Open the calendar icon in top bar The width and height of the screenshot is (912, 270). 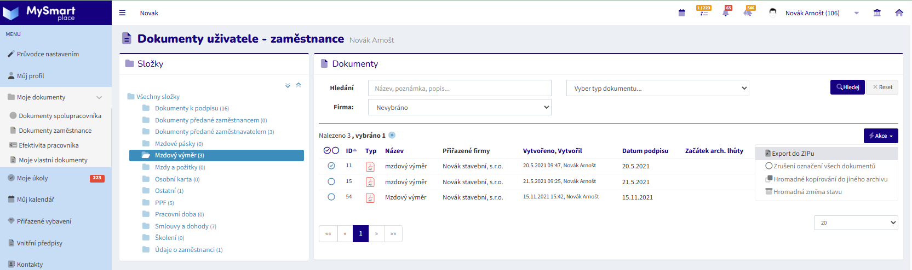click(x=681, y=13)
